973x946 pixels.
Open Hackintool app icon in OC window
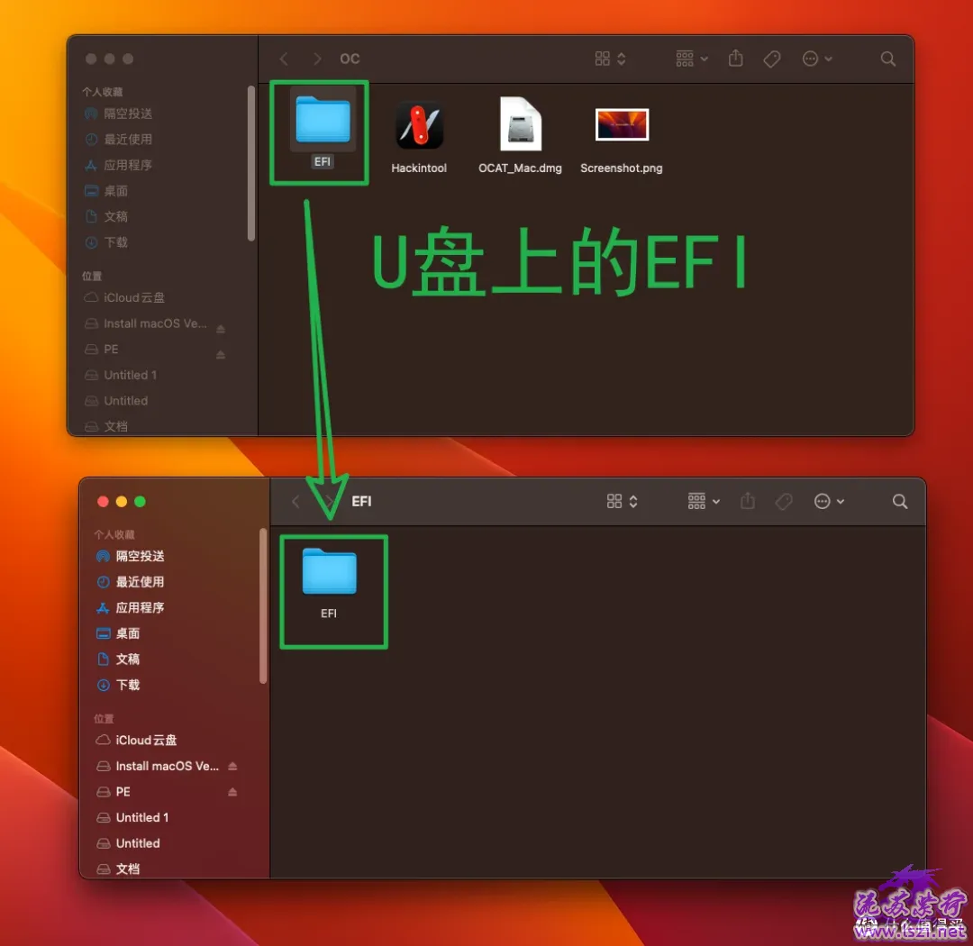click(x=420, y=124)
